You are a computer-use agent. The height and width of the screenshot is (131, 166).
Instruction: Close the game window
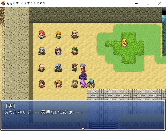click(160, 3)
